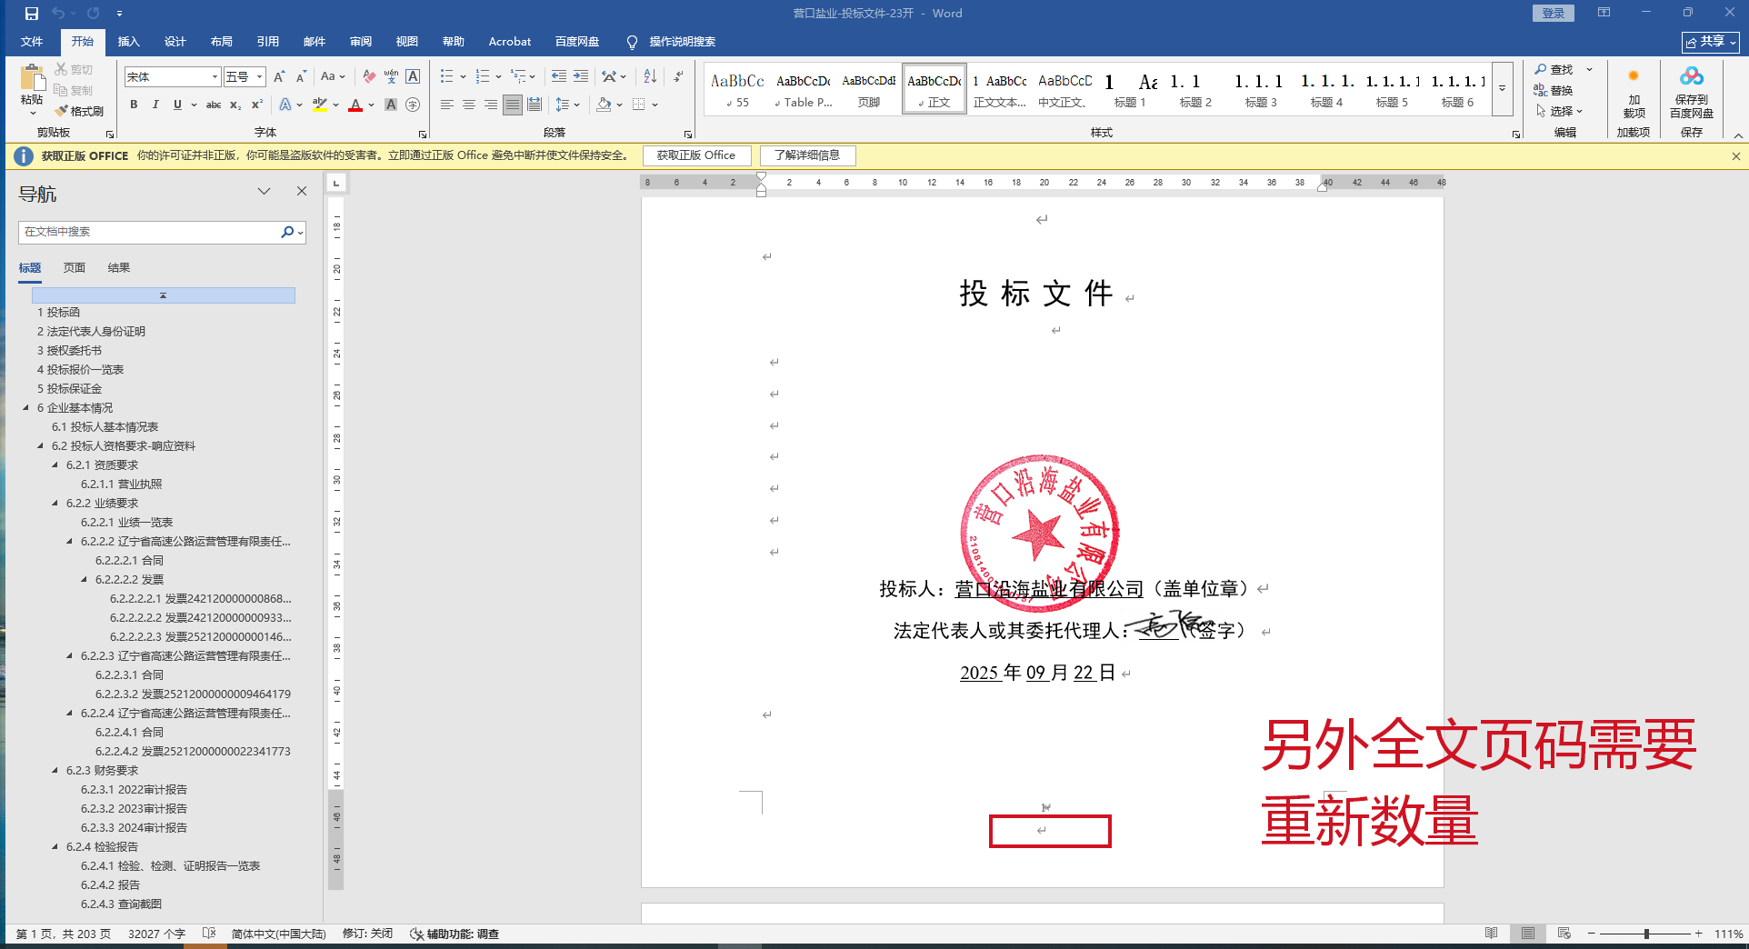
Task: Apply distributed alignment to paragraph
Action: [x=535, y=105]
